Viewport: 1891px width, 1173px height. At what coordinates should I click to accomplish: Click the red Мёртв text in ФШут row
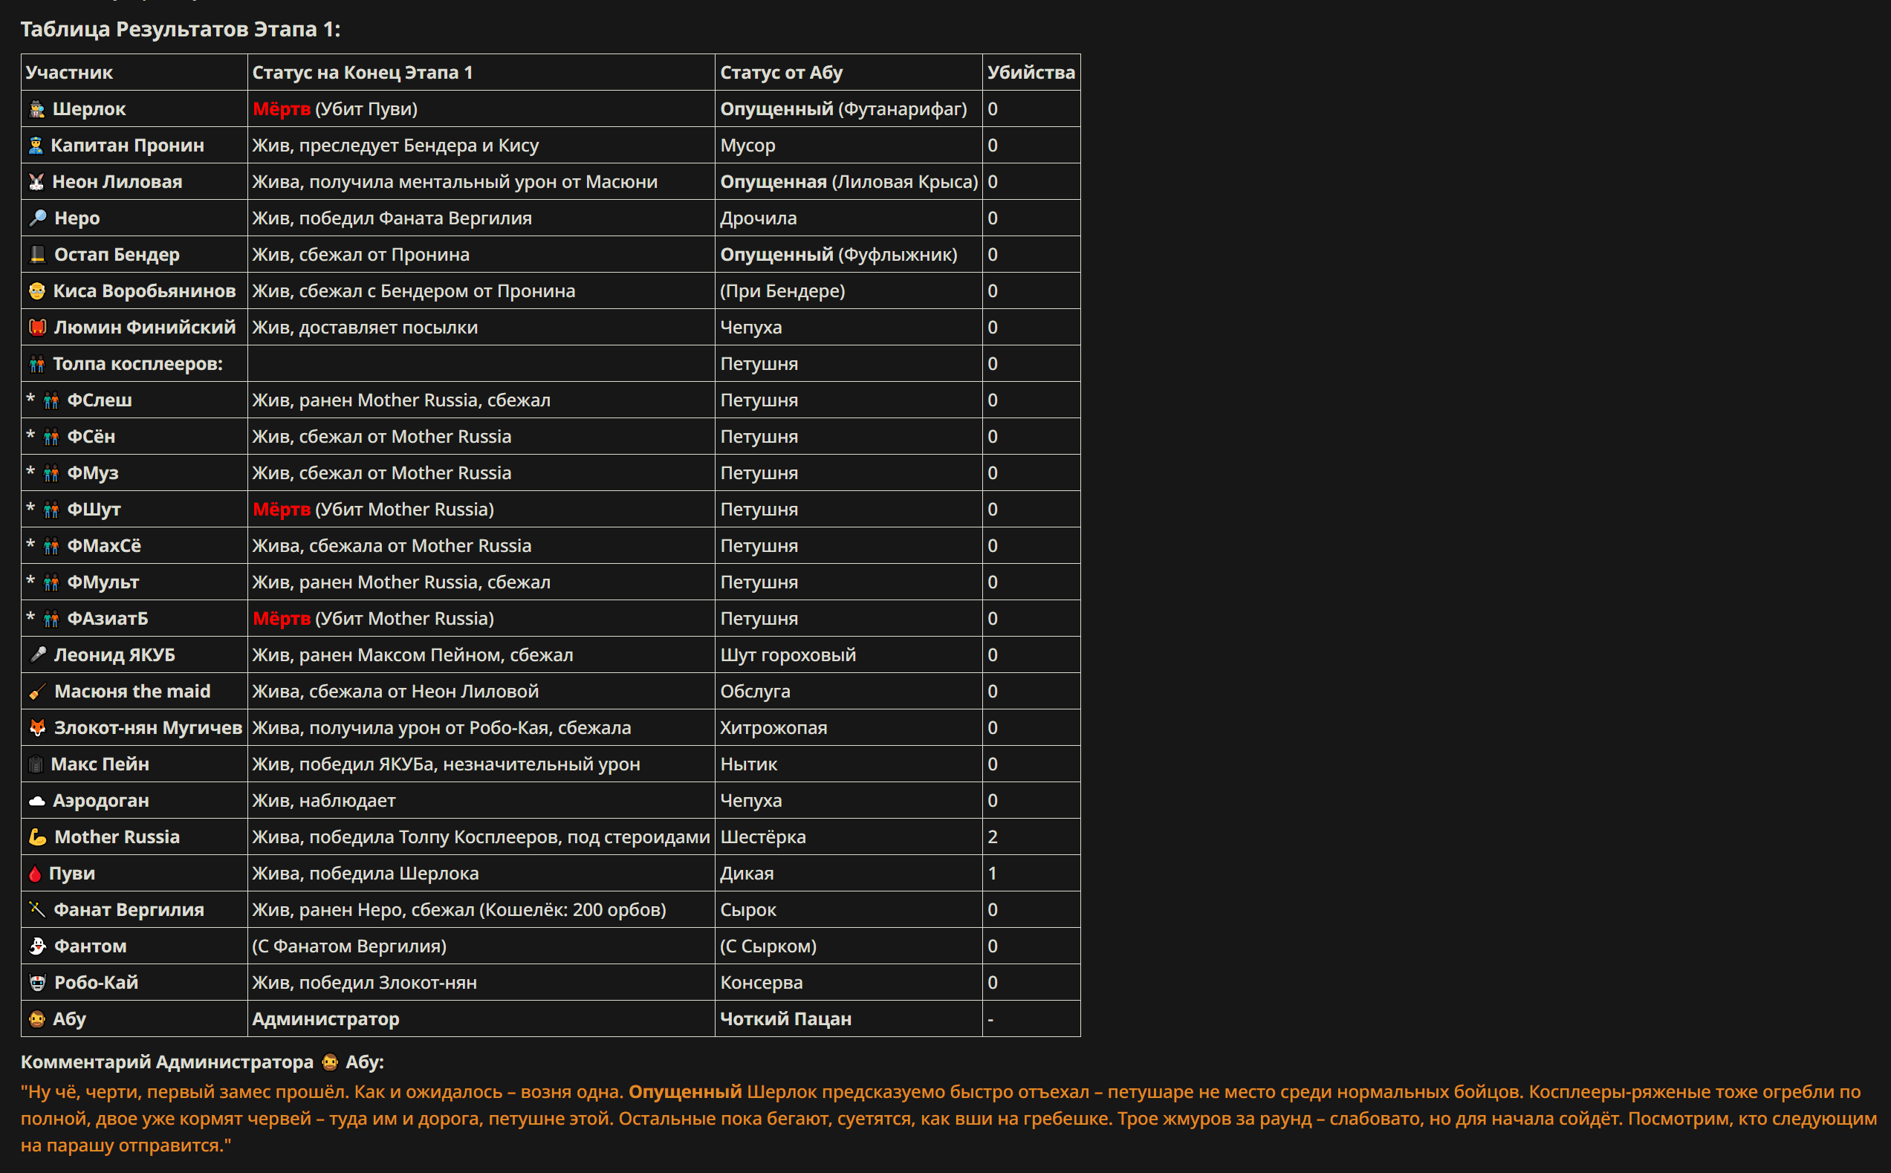[282, 510]
